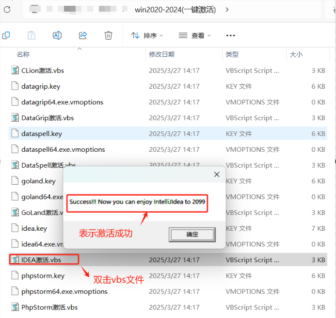Select the dataspell.key file icon
Screen dimensions: 336x318
[15, 133]
